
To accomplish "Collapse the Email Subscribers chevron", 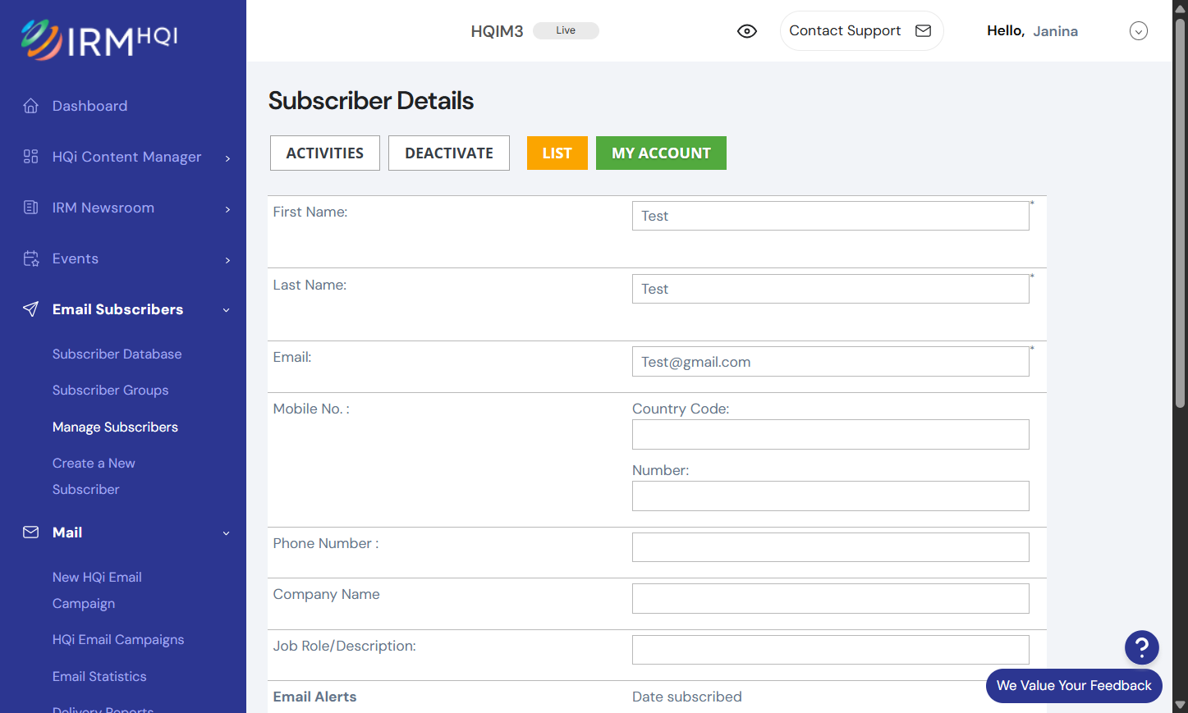I will click(227, 310).
